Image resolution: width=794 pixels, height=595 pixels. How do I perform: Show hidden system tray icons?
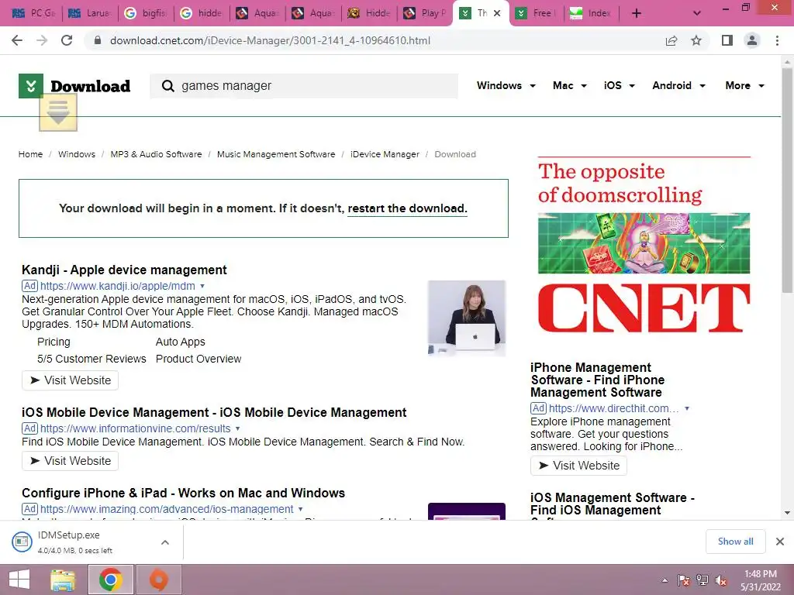[x=665, y=580]
